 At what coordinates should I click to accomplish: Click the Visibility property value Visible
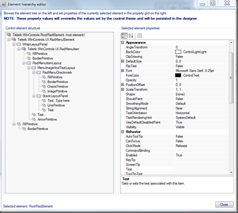click(180, 127)
